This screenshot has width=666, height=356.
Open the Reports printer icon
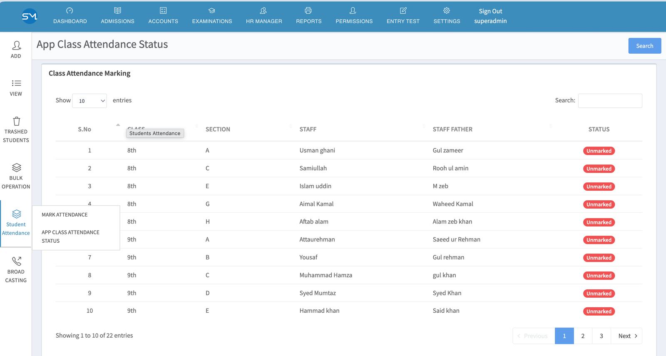(308, 10)
